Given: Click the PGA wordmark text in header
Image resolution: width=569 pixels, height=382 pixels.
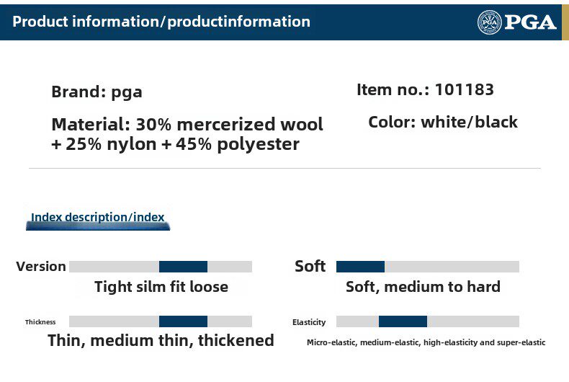Looking at the screenshot, I should pyautogui.click(x=530, y=22).
